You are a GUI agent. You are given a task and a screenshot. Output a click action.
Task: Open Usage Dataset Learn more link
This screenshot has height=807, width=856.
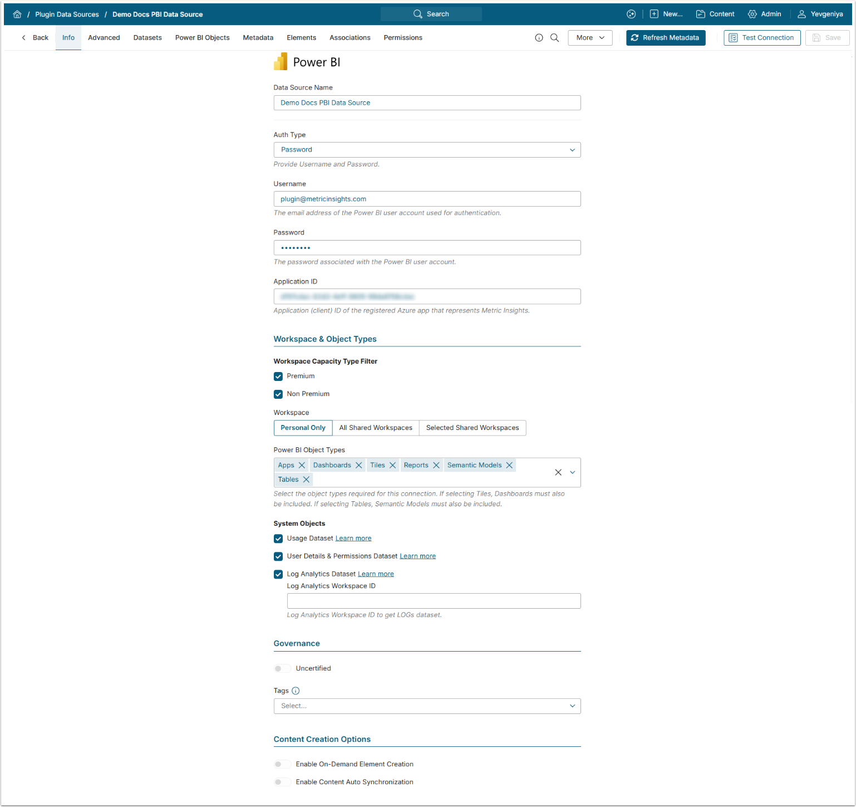tap(353, 539)
